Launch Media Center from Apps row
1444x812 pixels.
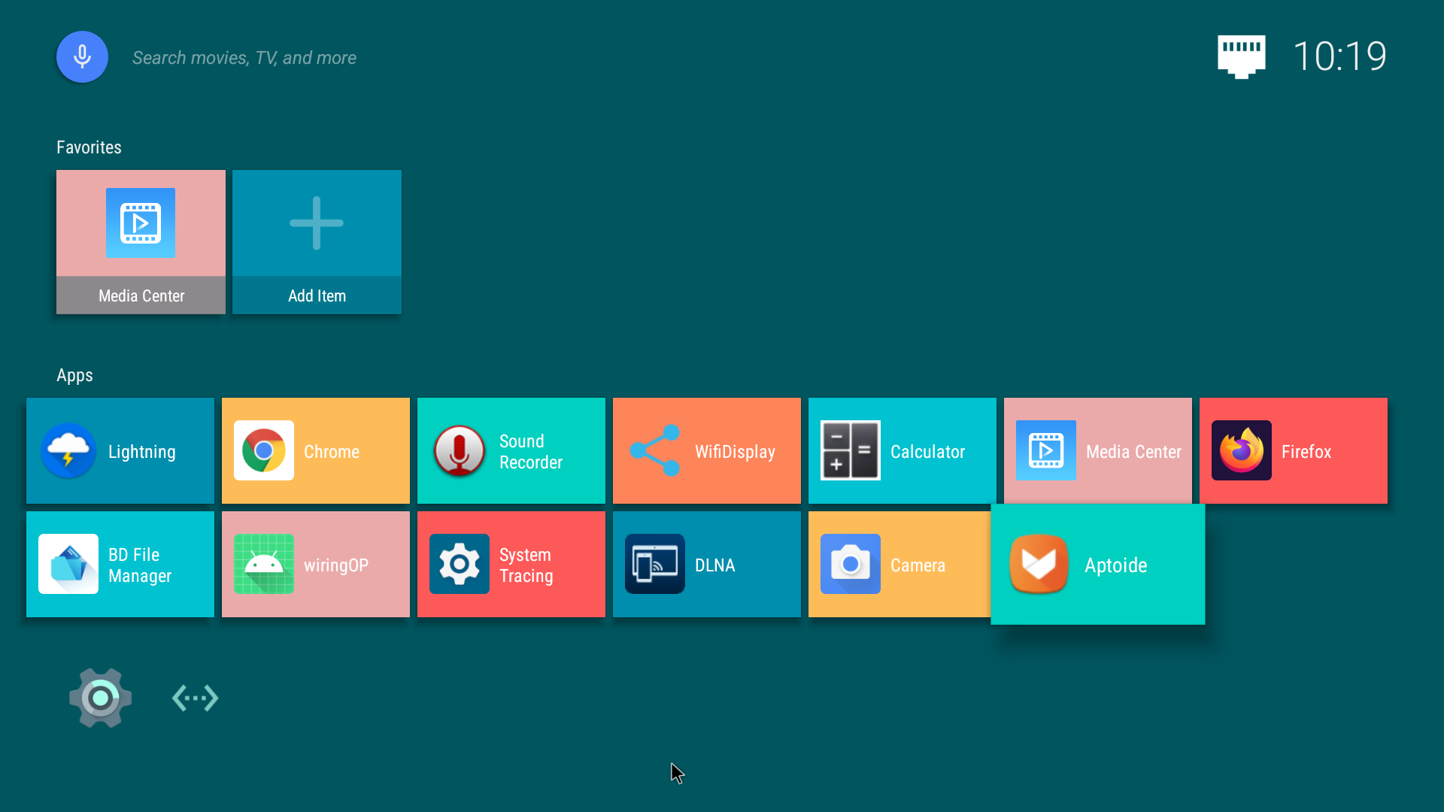point(1098,451)
